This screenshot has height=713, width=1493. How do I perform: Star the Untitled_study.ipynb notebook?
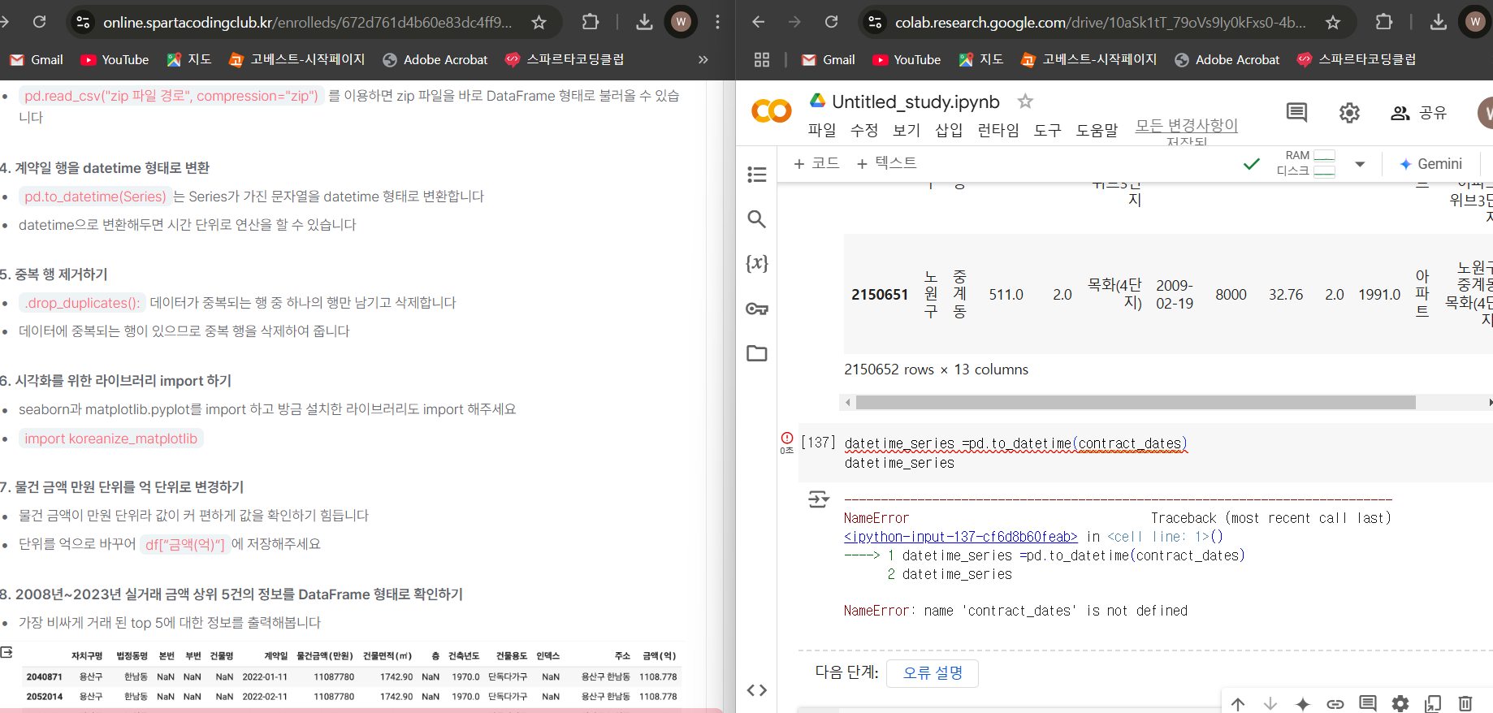tap(1025, 102)
